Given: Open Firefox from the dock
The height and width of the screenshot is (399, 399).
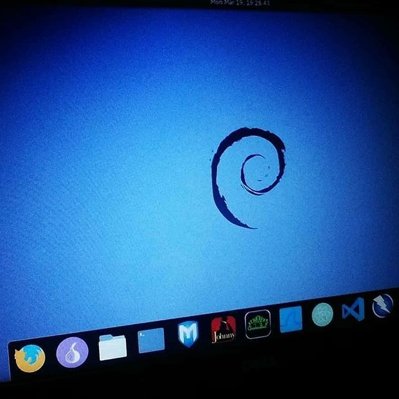Looking at the screenshot, I should point(30,358).
